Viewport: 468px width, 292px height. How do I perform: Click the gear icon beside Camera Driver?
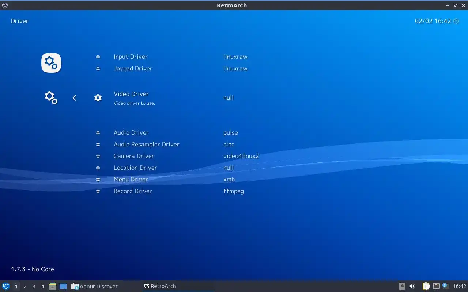[98, 156]
